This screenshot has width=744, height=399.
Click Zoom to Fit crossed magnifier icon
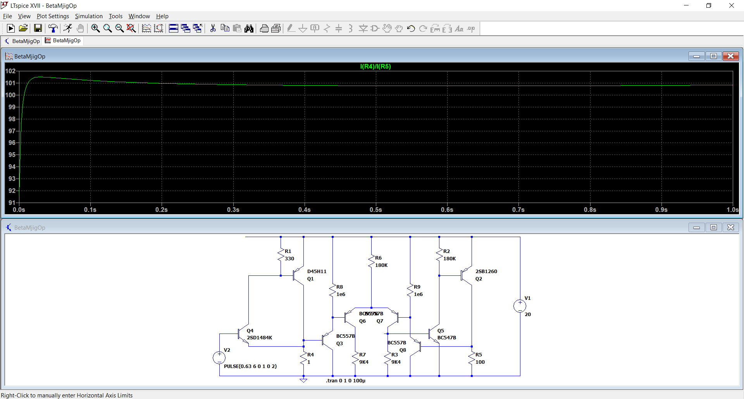(x=131, y=28)
